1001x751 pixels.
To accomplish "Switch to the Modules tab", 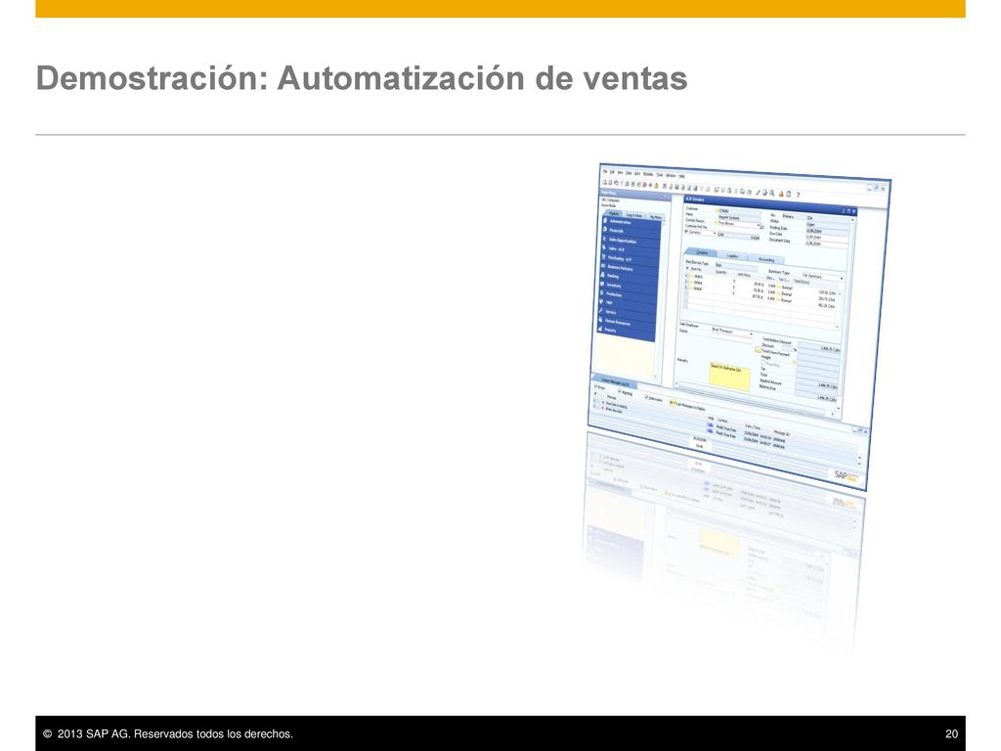I will coord(614,213).
